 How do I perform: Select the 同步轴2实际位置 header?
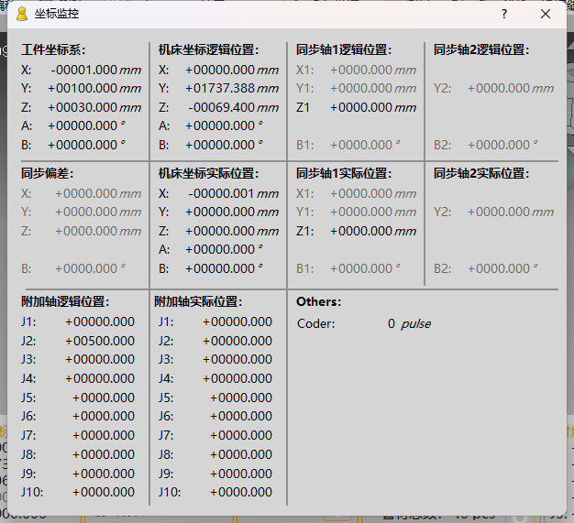481,173
